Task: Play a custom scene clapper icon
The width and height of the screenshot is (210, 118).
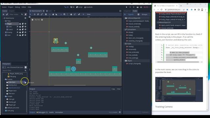Action: coord(141,7)
